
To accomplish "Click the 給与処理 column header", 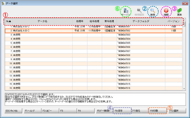I will [x=94, y=21].
